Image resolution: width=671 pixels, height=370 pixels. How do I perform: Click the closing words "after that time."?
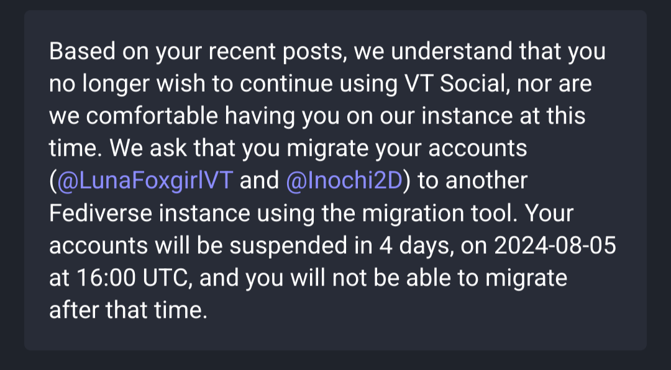[129, 310]
